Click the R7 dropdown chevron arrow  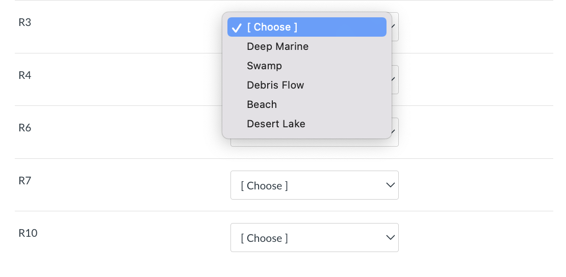(x=390, y=185)
